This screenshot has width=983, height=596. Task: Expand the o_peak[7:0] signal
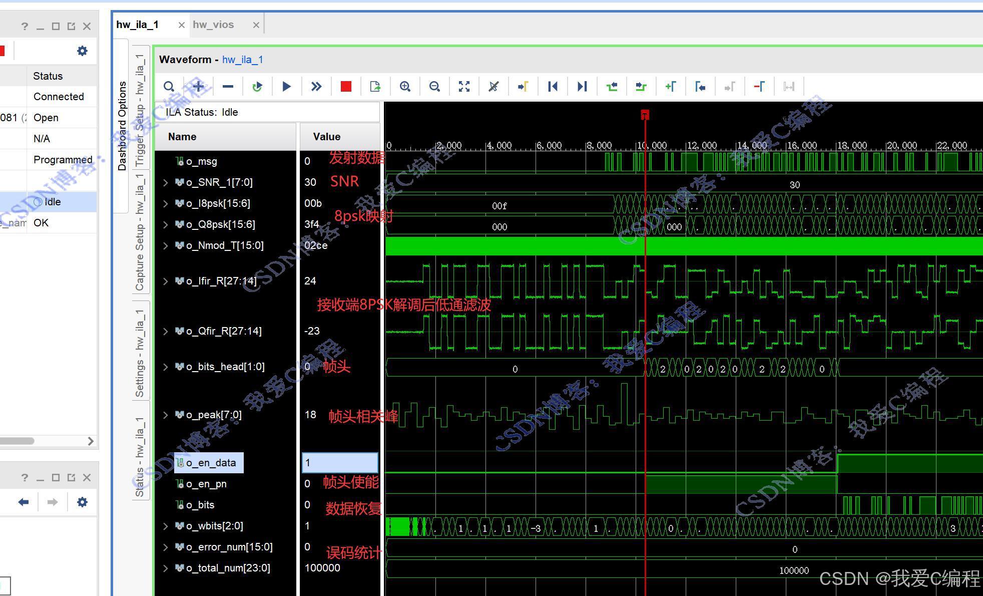(x=166, y=415)
